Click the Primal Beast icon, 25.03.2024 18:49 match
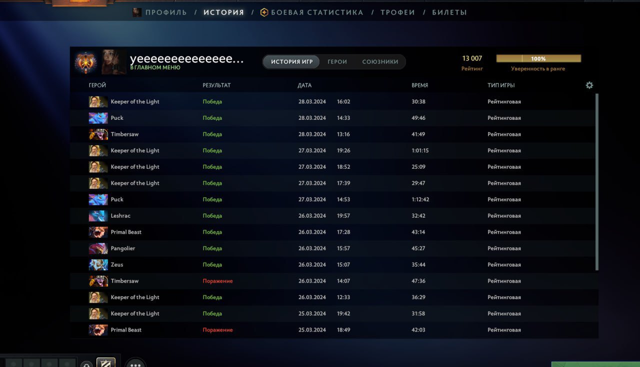640x367 pixels. click(98, 330)
